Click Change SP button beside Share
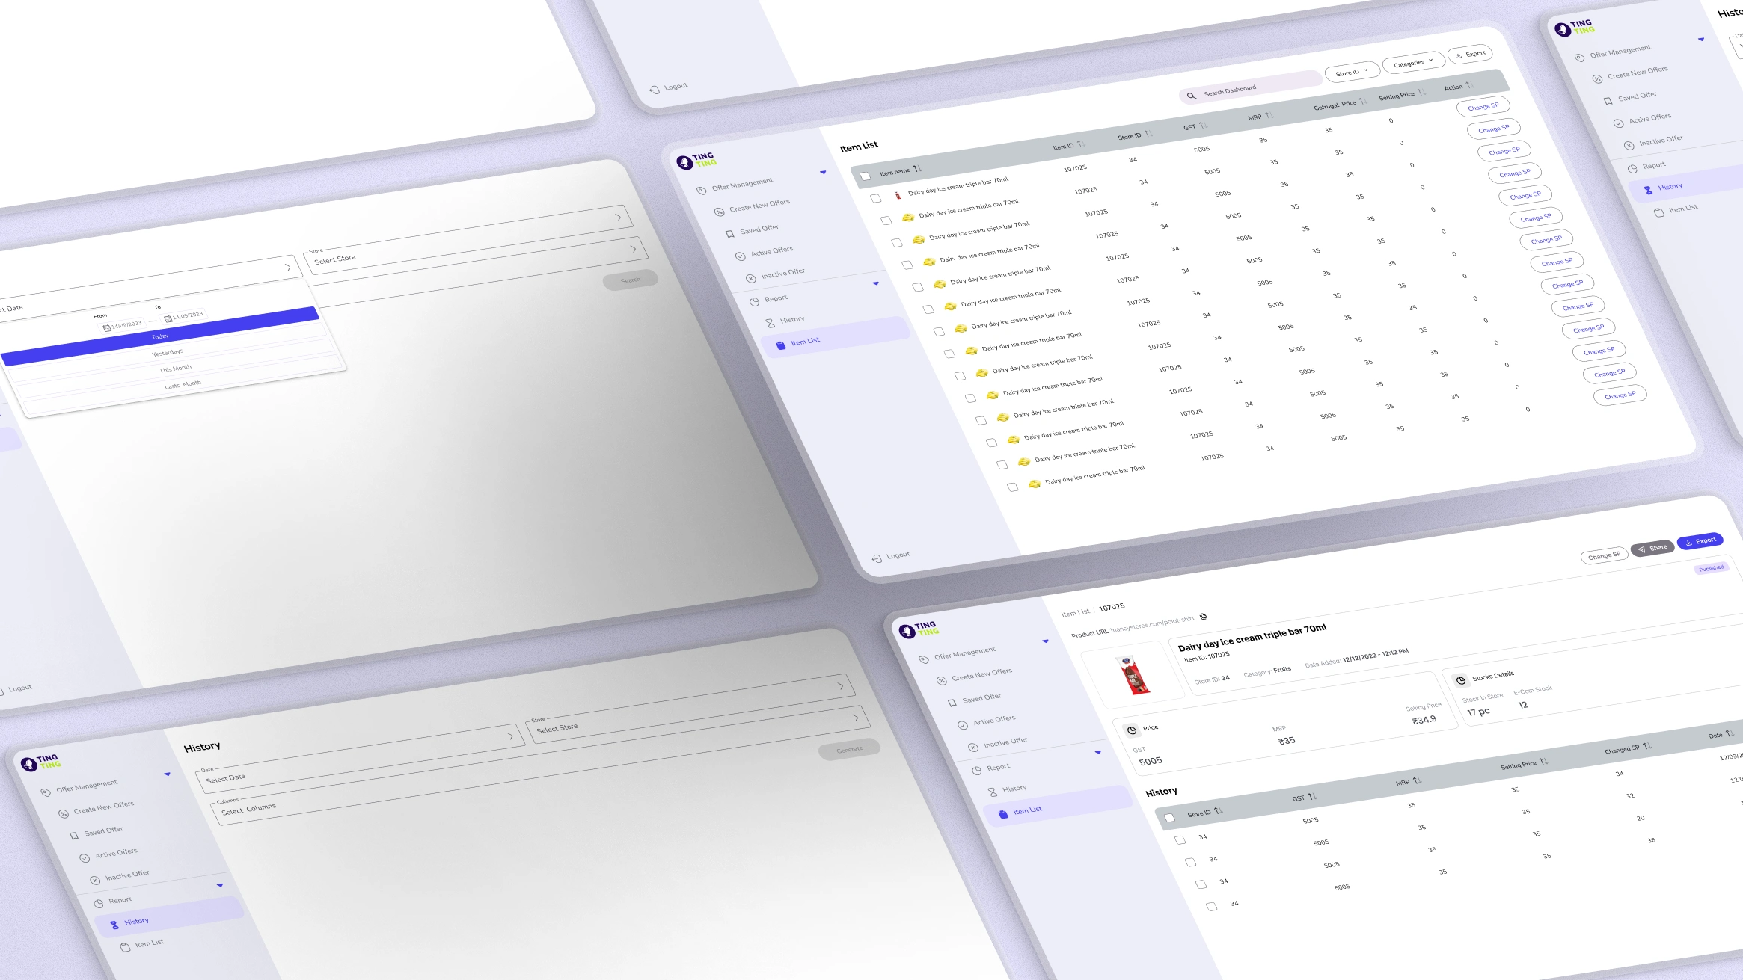Viewport: 1743px width, 980px height. pyautogui.click(x=1604, y=555)
